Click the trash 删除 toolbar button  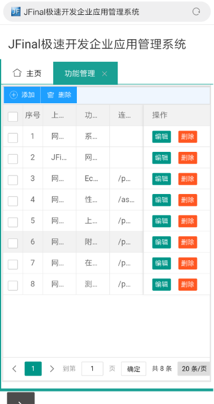point(59,95)
